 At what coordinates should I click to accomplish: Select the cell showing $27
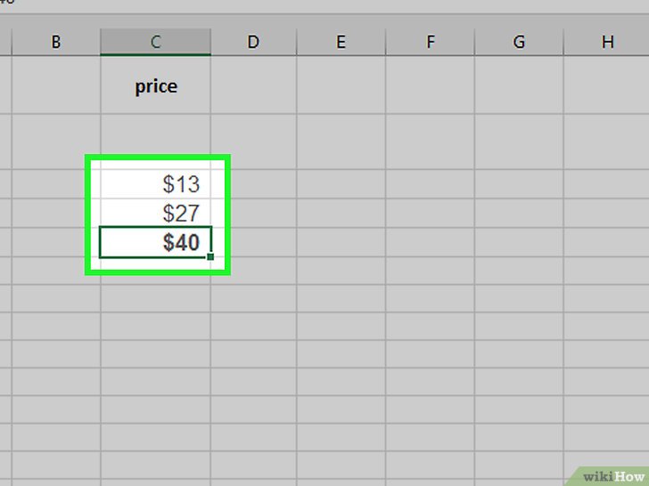[x=156, y=214]
